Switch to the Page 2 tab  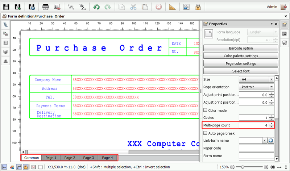70,158
